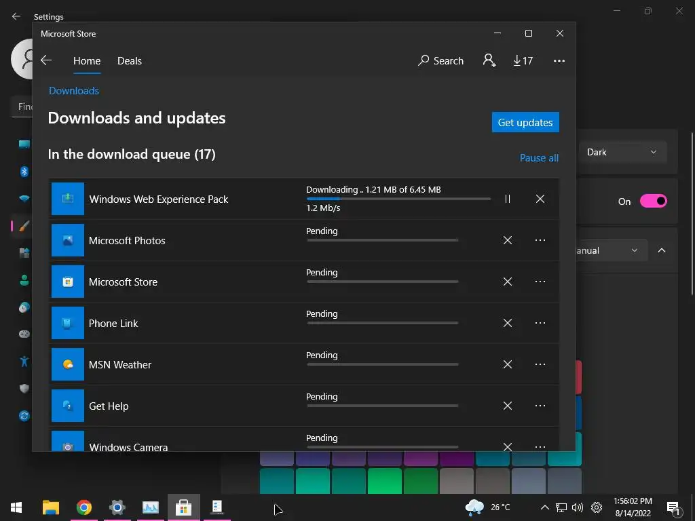Open Network & internet in Settings sidebar
The image size is (695, 521).
click(x=24, y=199)
